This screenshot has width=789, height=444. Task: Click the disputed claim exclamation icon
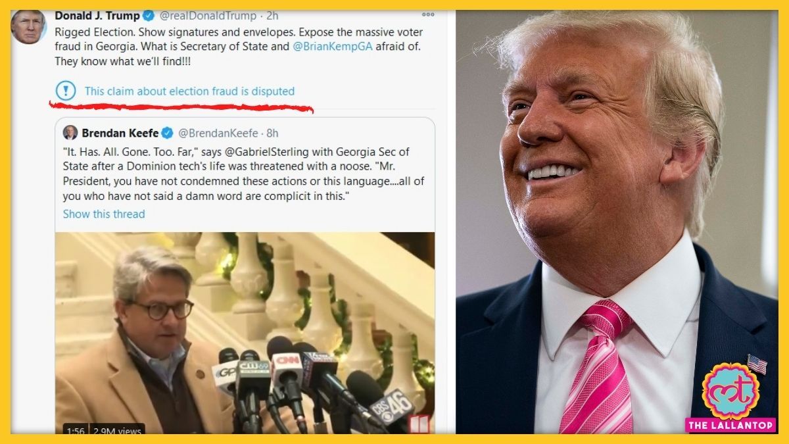click(x=65, y=91)
